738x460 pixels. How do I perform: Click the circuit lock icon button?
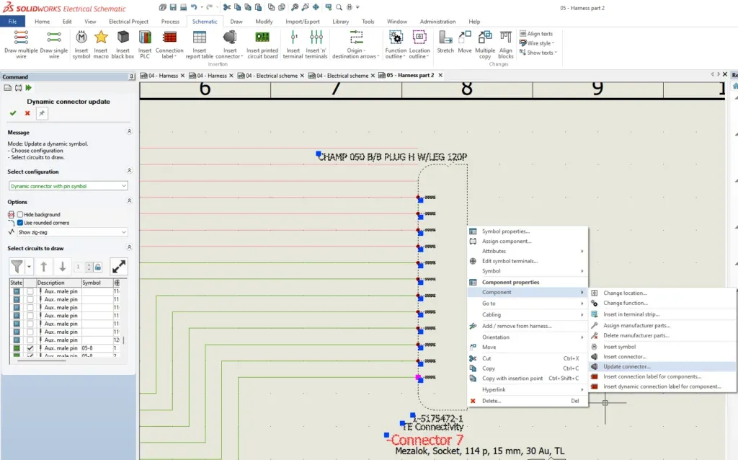tap(97, 267)
